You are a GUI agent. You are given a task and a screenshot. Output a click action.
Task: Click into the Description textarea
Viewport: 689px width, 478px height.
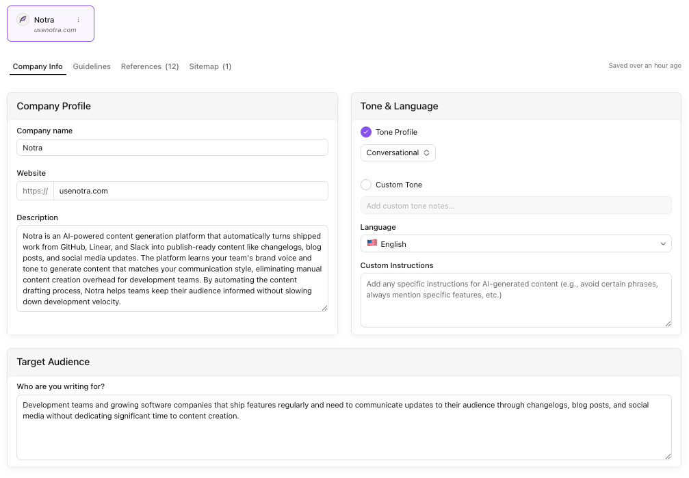pos(172,269)
